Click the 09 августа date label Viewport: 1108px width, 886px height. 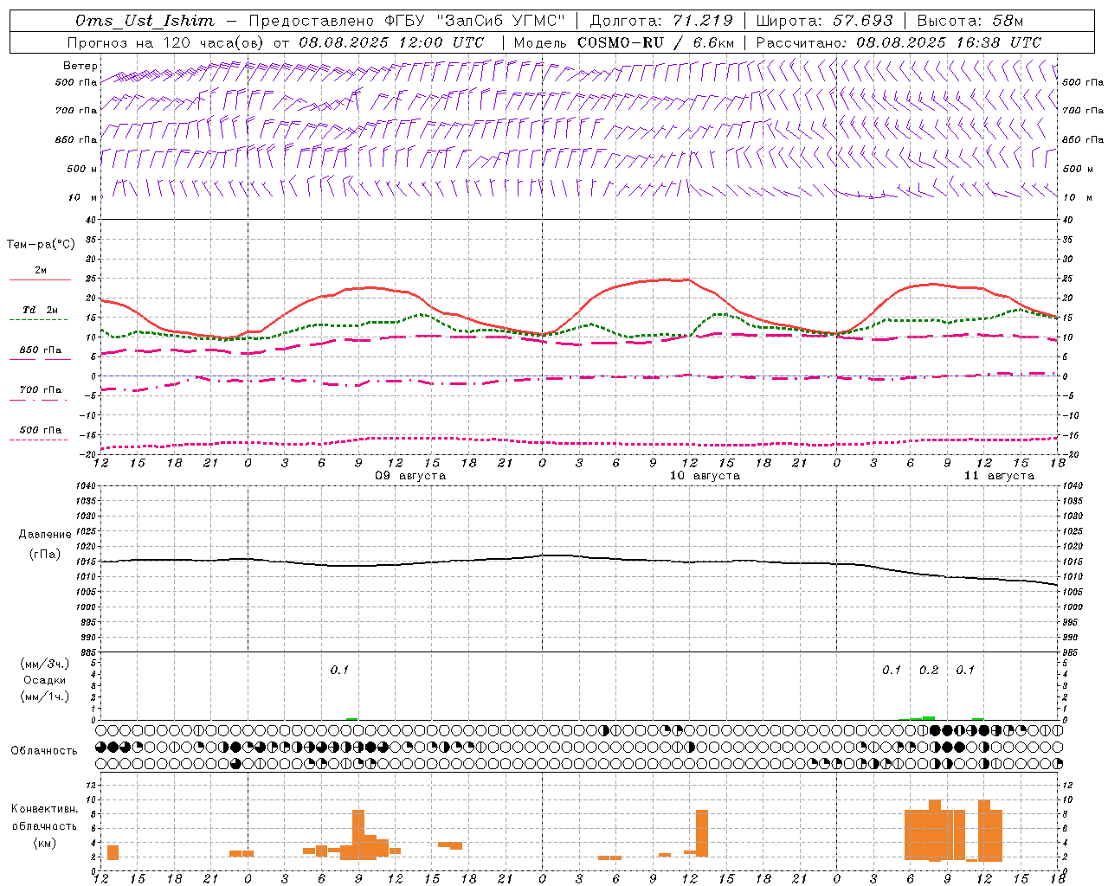pyautogui.click(x=410, y=476)
